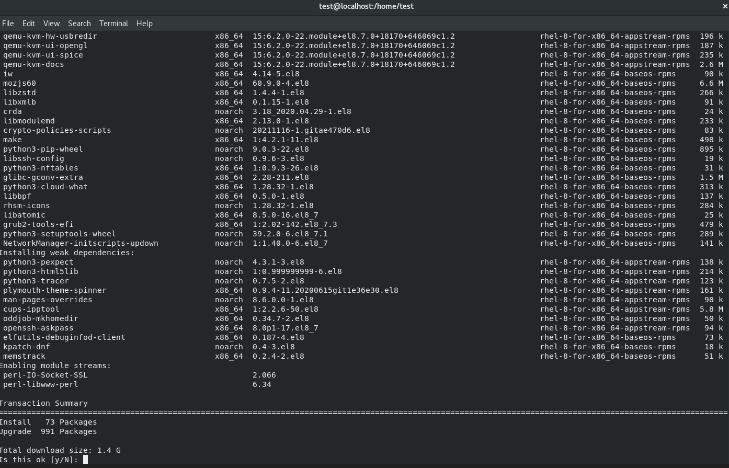The image size is (729, 468).
Task: Select package name plymouth-theme-spinner
Action: [x=55, y=290]
